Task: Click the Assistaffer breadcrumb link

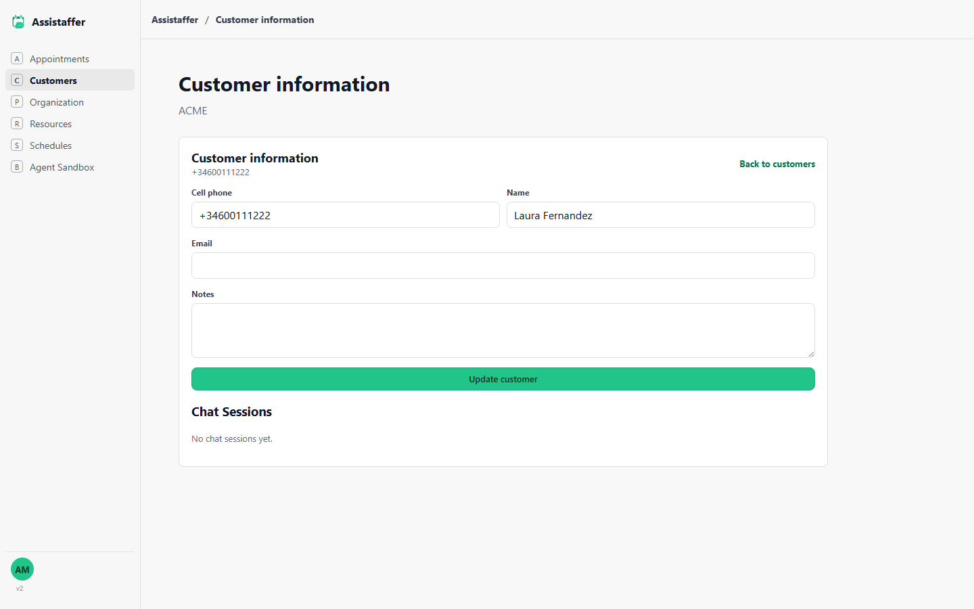Action: 175,20
